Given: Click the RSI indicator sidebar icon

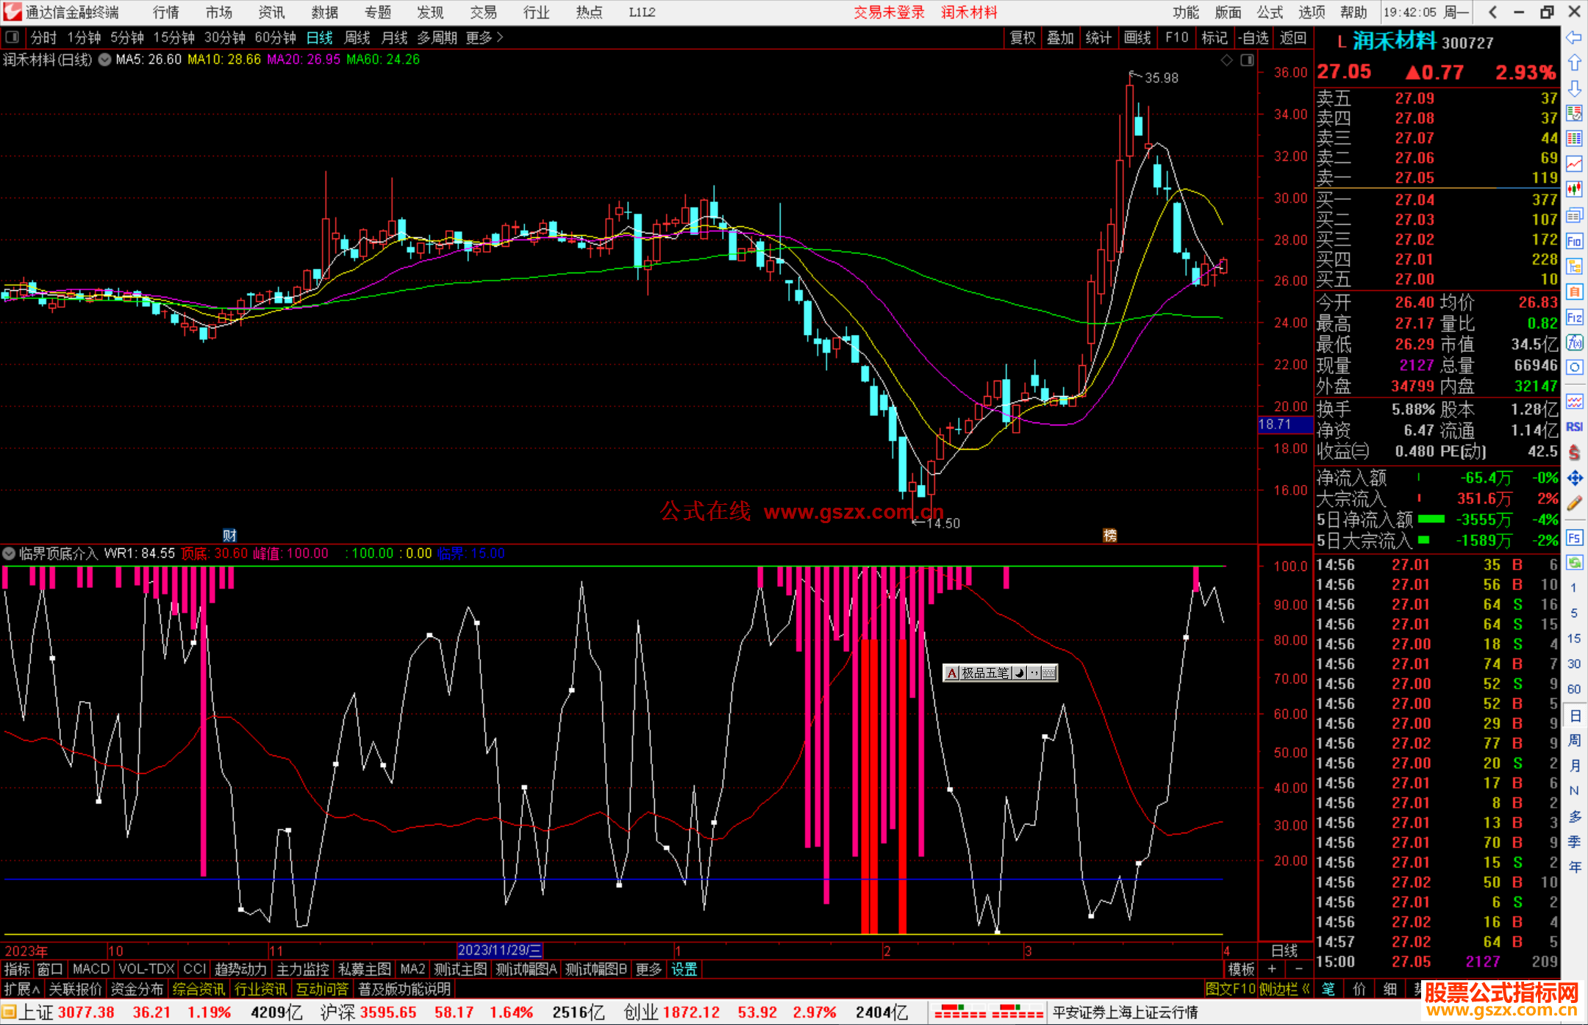Looking at the screenshot, I should [1574, 427].
